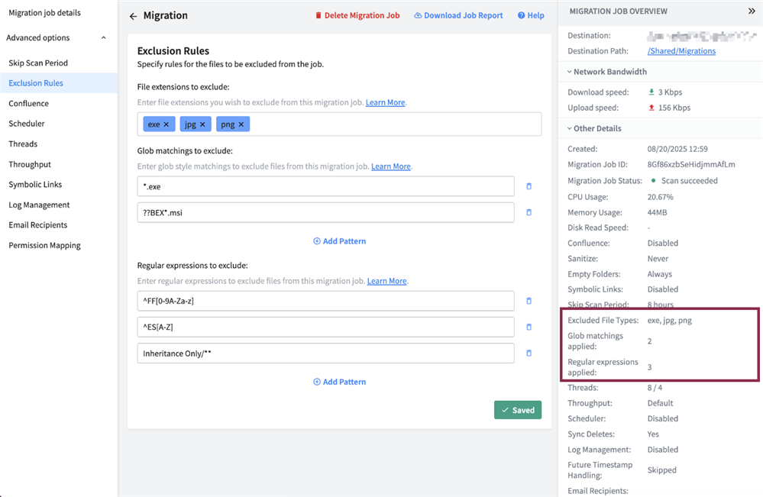Collapse the Other Details section

pos(569,128)
